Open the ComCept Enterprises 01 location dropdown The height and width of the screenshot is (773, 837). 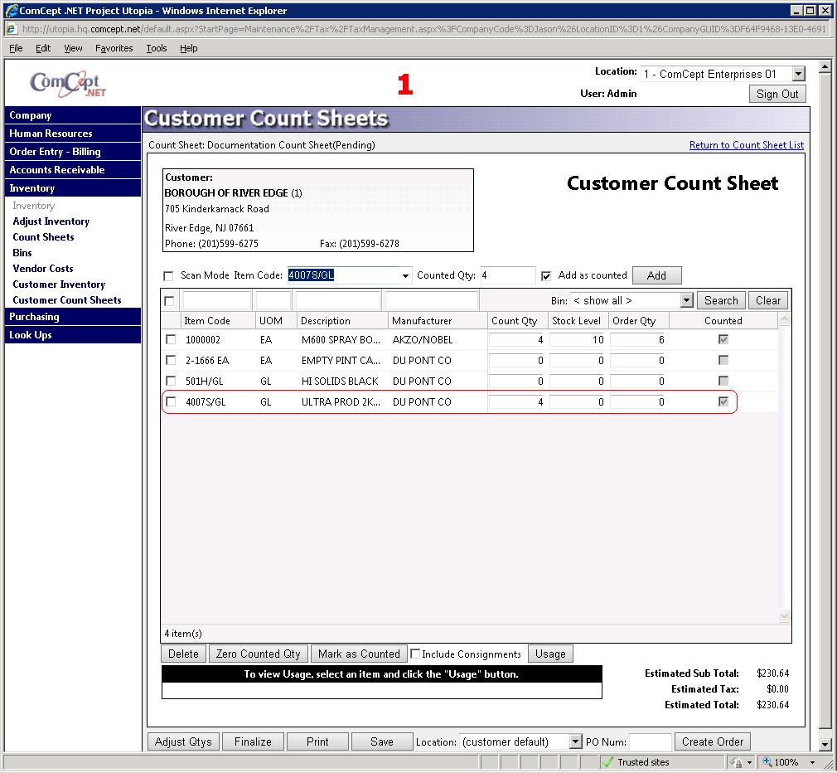(796, 74)
